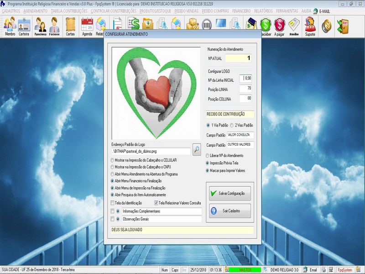Open the Suporte headset icon
Viewport: 365px width, 274px height.
point(310,26)
